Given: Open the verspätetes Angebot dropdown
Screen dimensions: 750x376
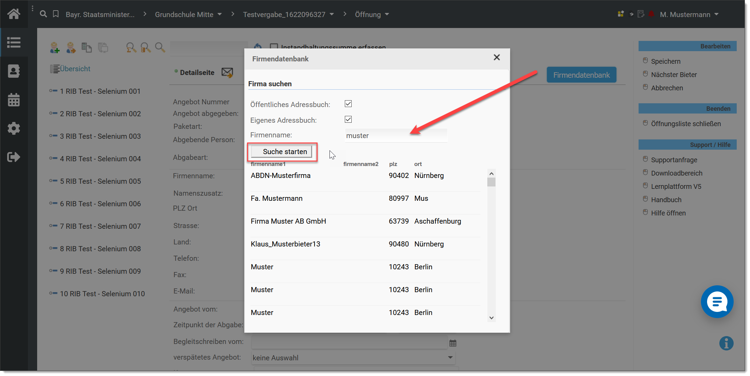Looking at the screenshot, I should tap(353, 358).
